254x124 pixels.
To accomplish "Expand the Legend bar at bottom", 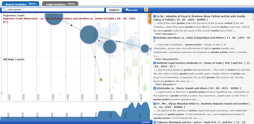I will click(x=145, y=122).
